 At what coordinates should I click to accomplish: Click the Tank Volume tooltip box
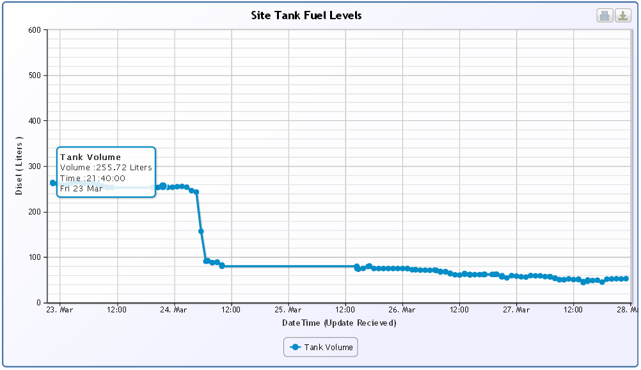coord(106,173)
